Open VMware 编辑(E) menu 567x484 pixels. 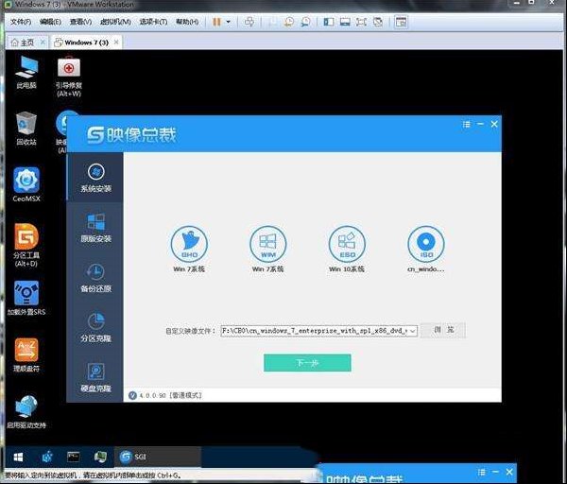point(51,22)
